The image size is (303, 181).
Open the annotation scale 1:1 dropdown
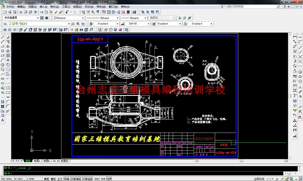pyautogui.click(x=270, y=179)
